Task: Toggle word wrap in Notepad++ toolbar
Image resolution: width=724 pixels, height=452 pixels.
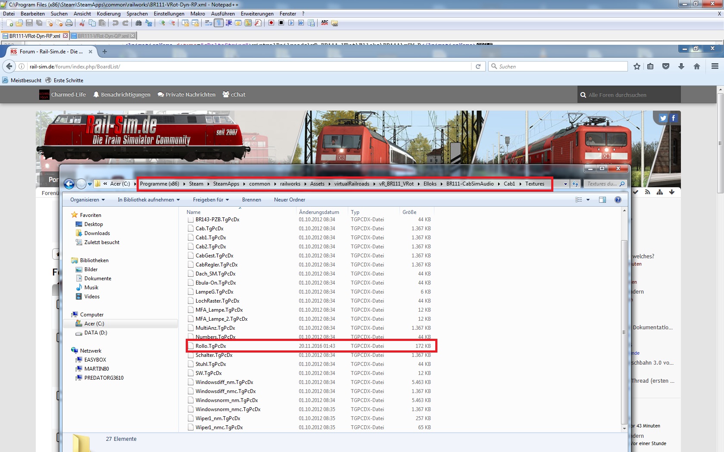Action: coord(209,23)
